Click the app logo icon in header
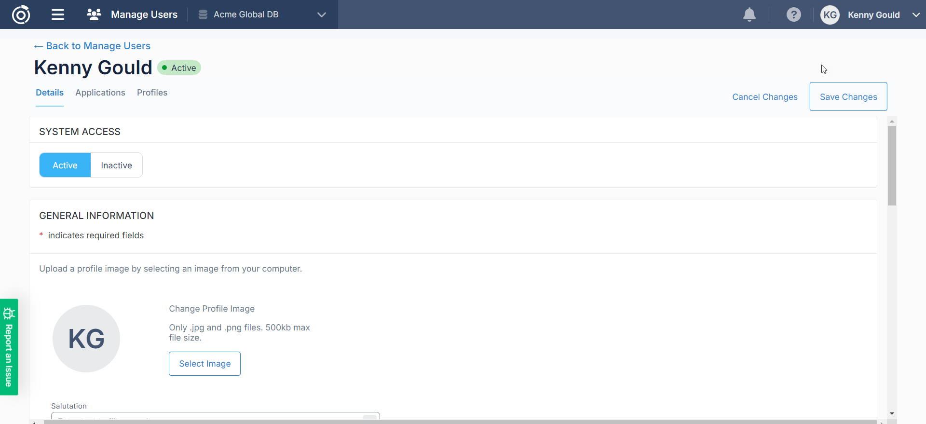The height and width of the screenshot is (424, 926). tap(21, 14)
